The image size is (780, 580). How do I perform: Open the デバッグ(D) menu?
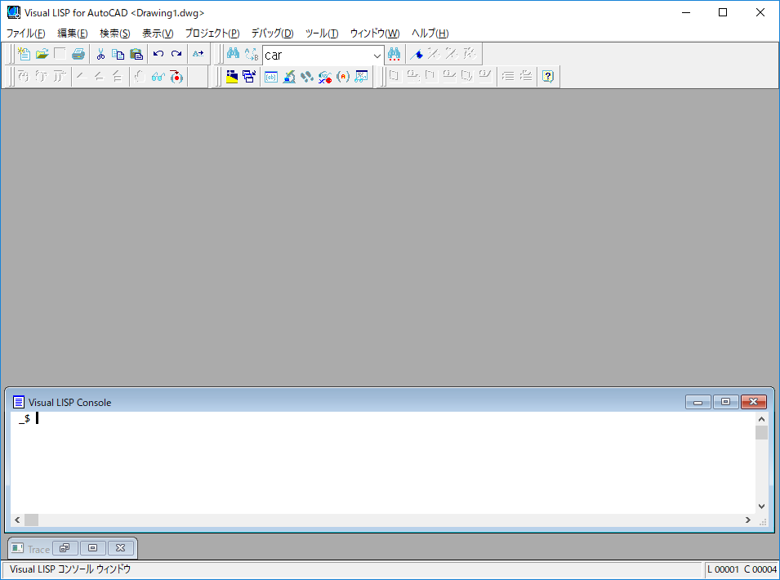pos(272,33)
